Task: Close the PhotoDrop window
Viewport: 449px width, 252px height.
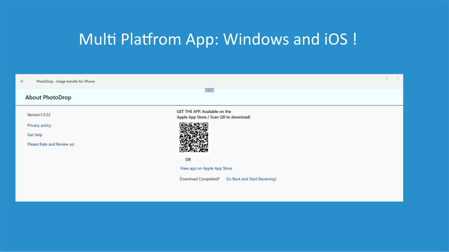Action: [398, 78]
